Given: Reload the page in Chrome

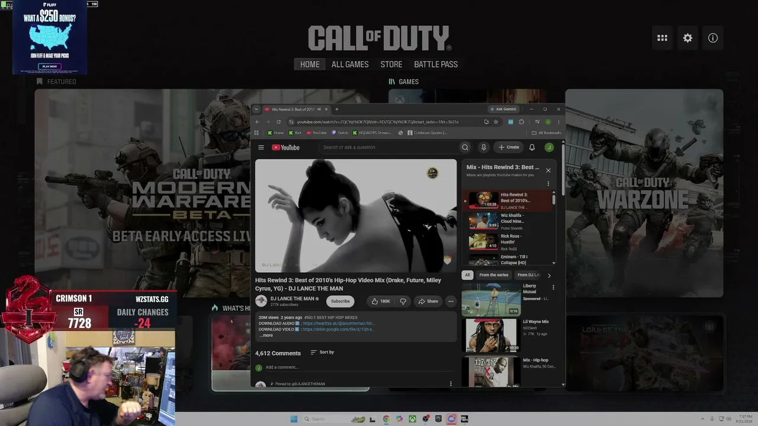Looking at the screenshot, I should tap(278, 122).
